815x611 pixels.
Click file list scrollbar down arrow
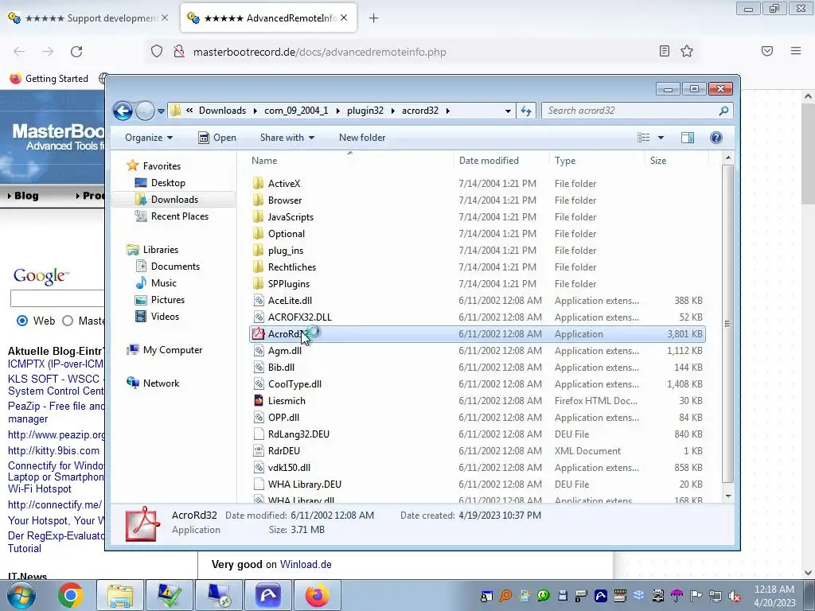tap(727, 496)
